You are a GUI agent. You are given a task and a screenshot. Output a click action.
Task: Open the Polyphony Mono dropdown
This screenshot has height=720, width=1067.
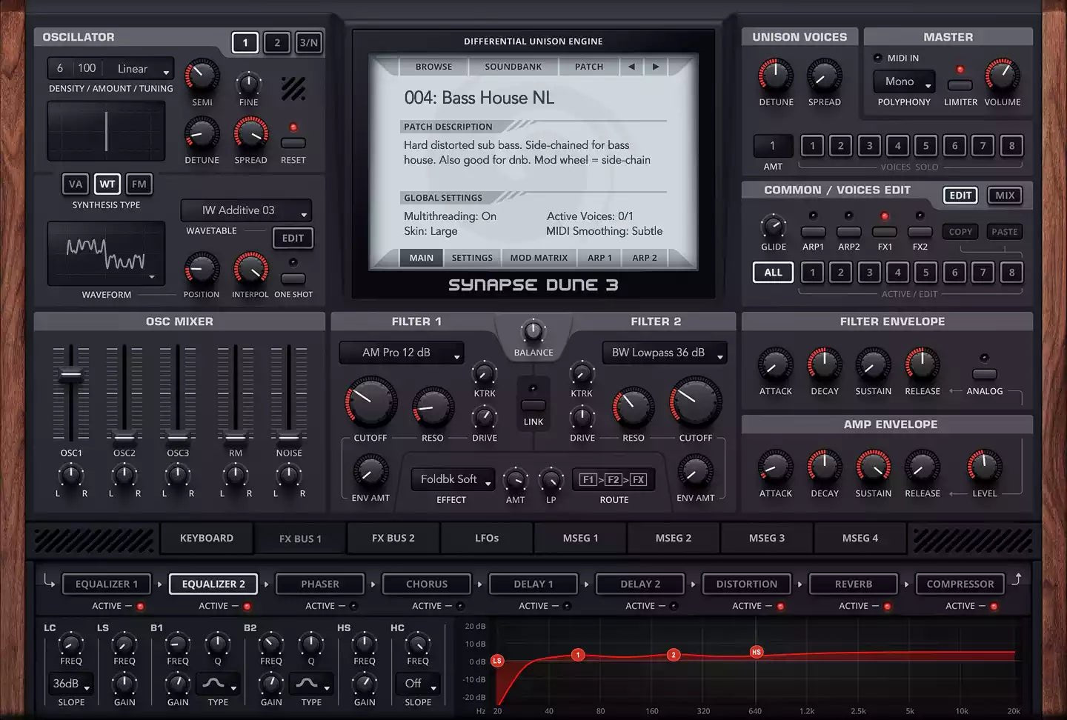[903, 81]
